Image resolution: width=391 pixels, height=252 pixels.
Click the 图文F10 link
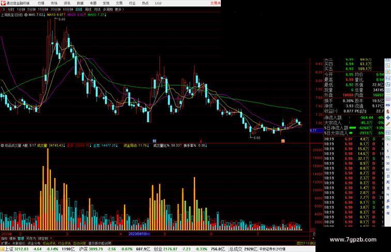303,243
